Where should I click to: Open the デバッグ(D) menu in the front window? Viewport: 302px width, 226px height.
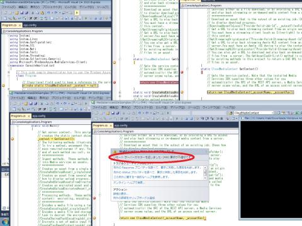point(177,107)
